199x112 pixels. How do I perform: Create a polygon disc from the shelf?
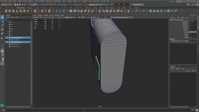coord(28,11)
